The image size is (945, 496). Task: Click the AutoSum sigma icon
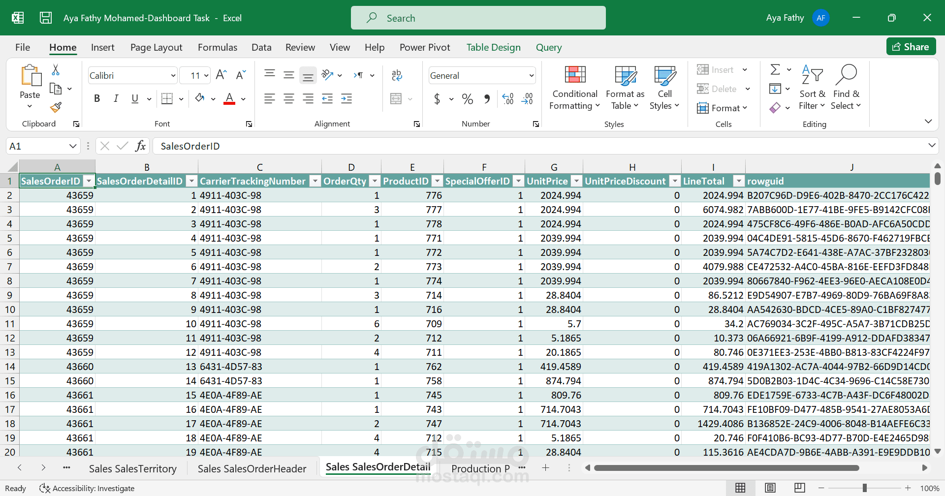775,69
